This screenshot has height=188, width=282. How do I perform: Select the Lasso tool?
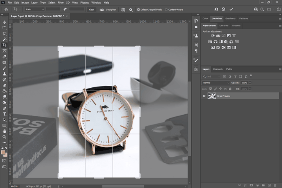coord(4,34)
